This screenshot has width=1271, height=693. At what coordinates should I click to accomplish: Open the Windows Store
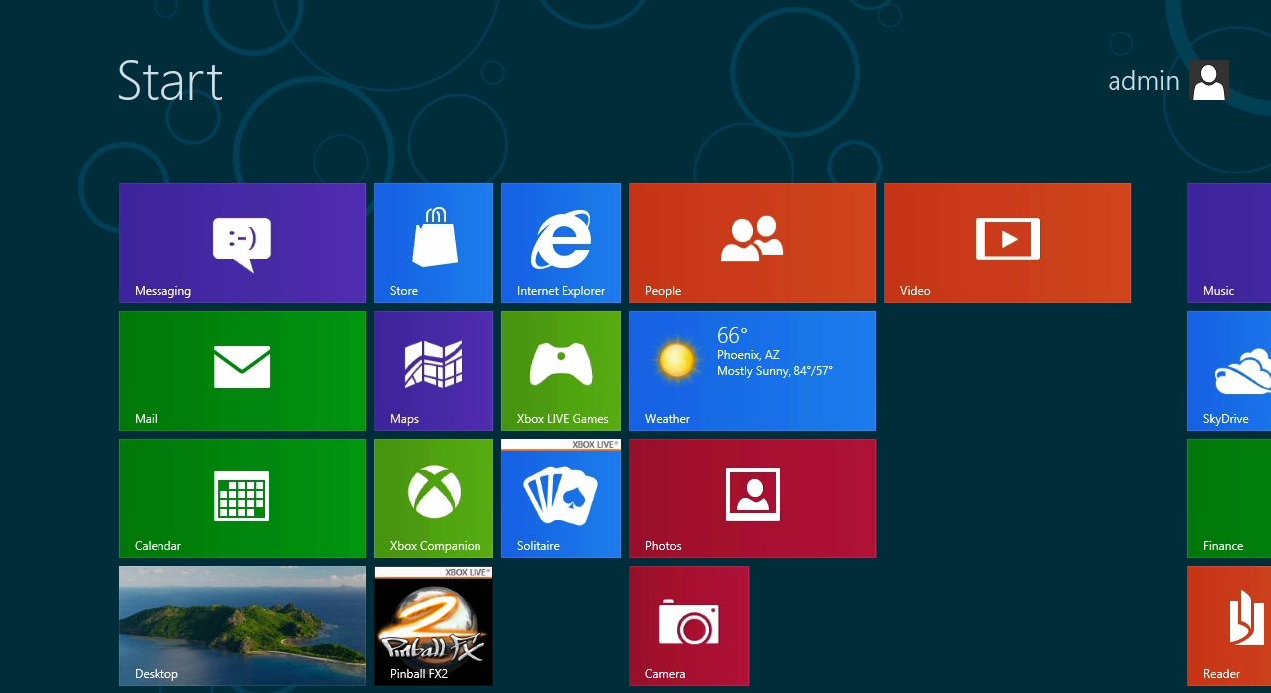tap(434, 242)
